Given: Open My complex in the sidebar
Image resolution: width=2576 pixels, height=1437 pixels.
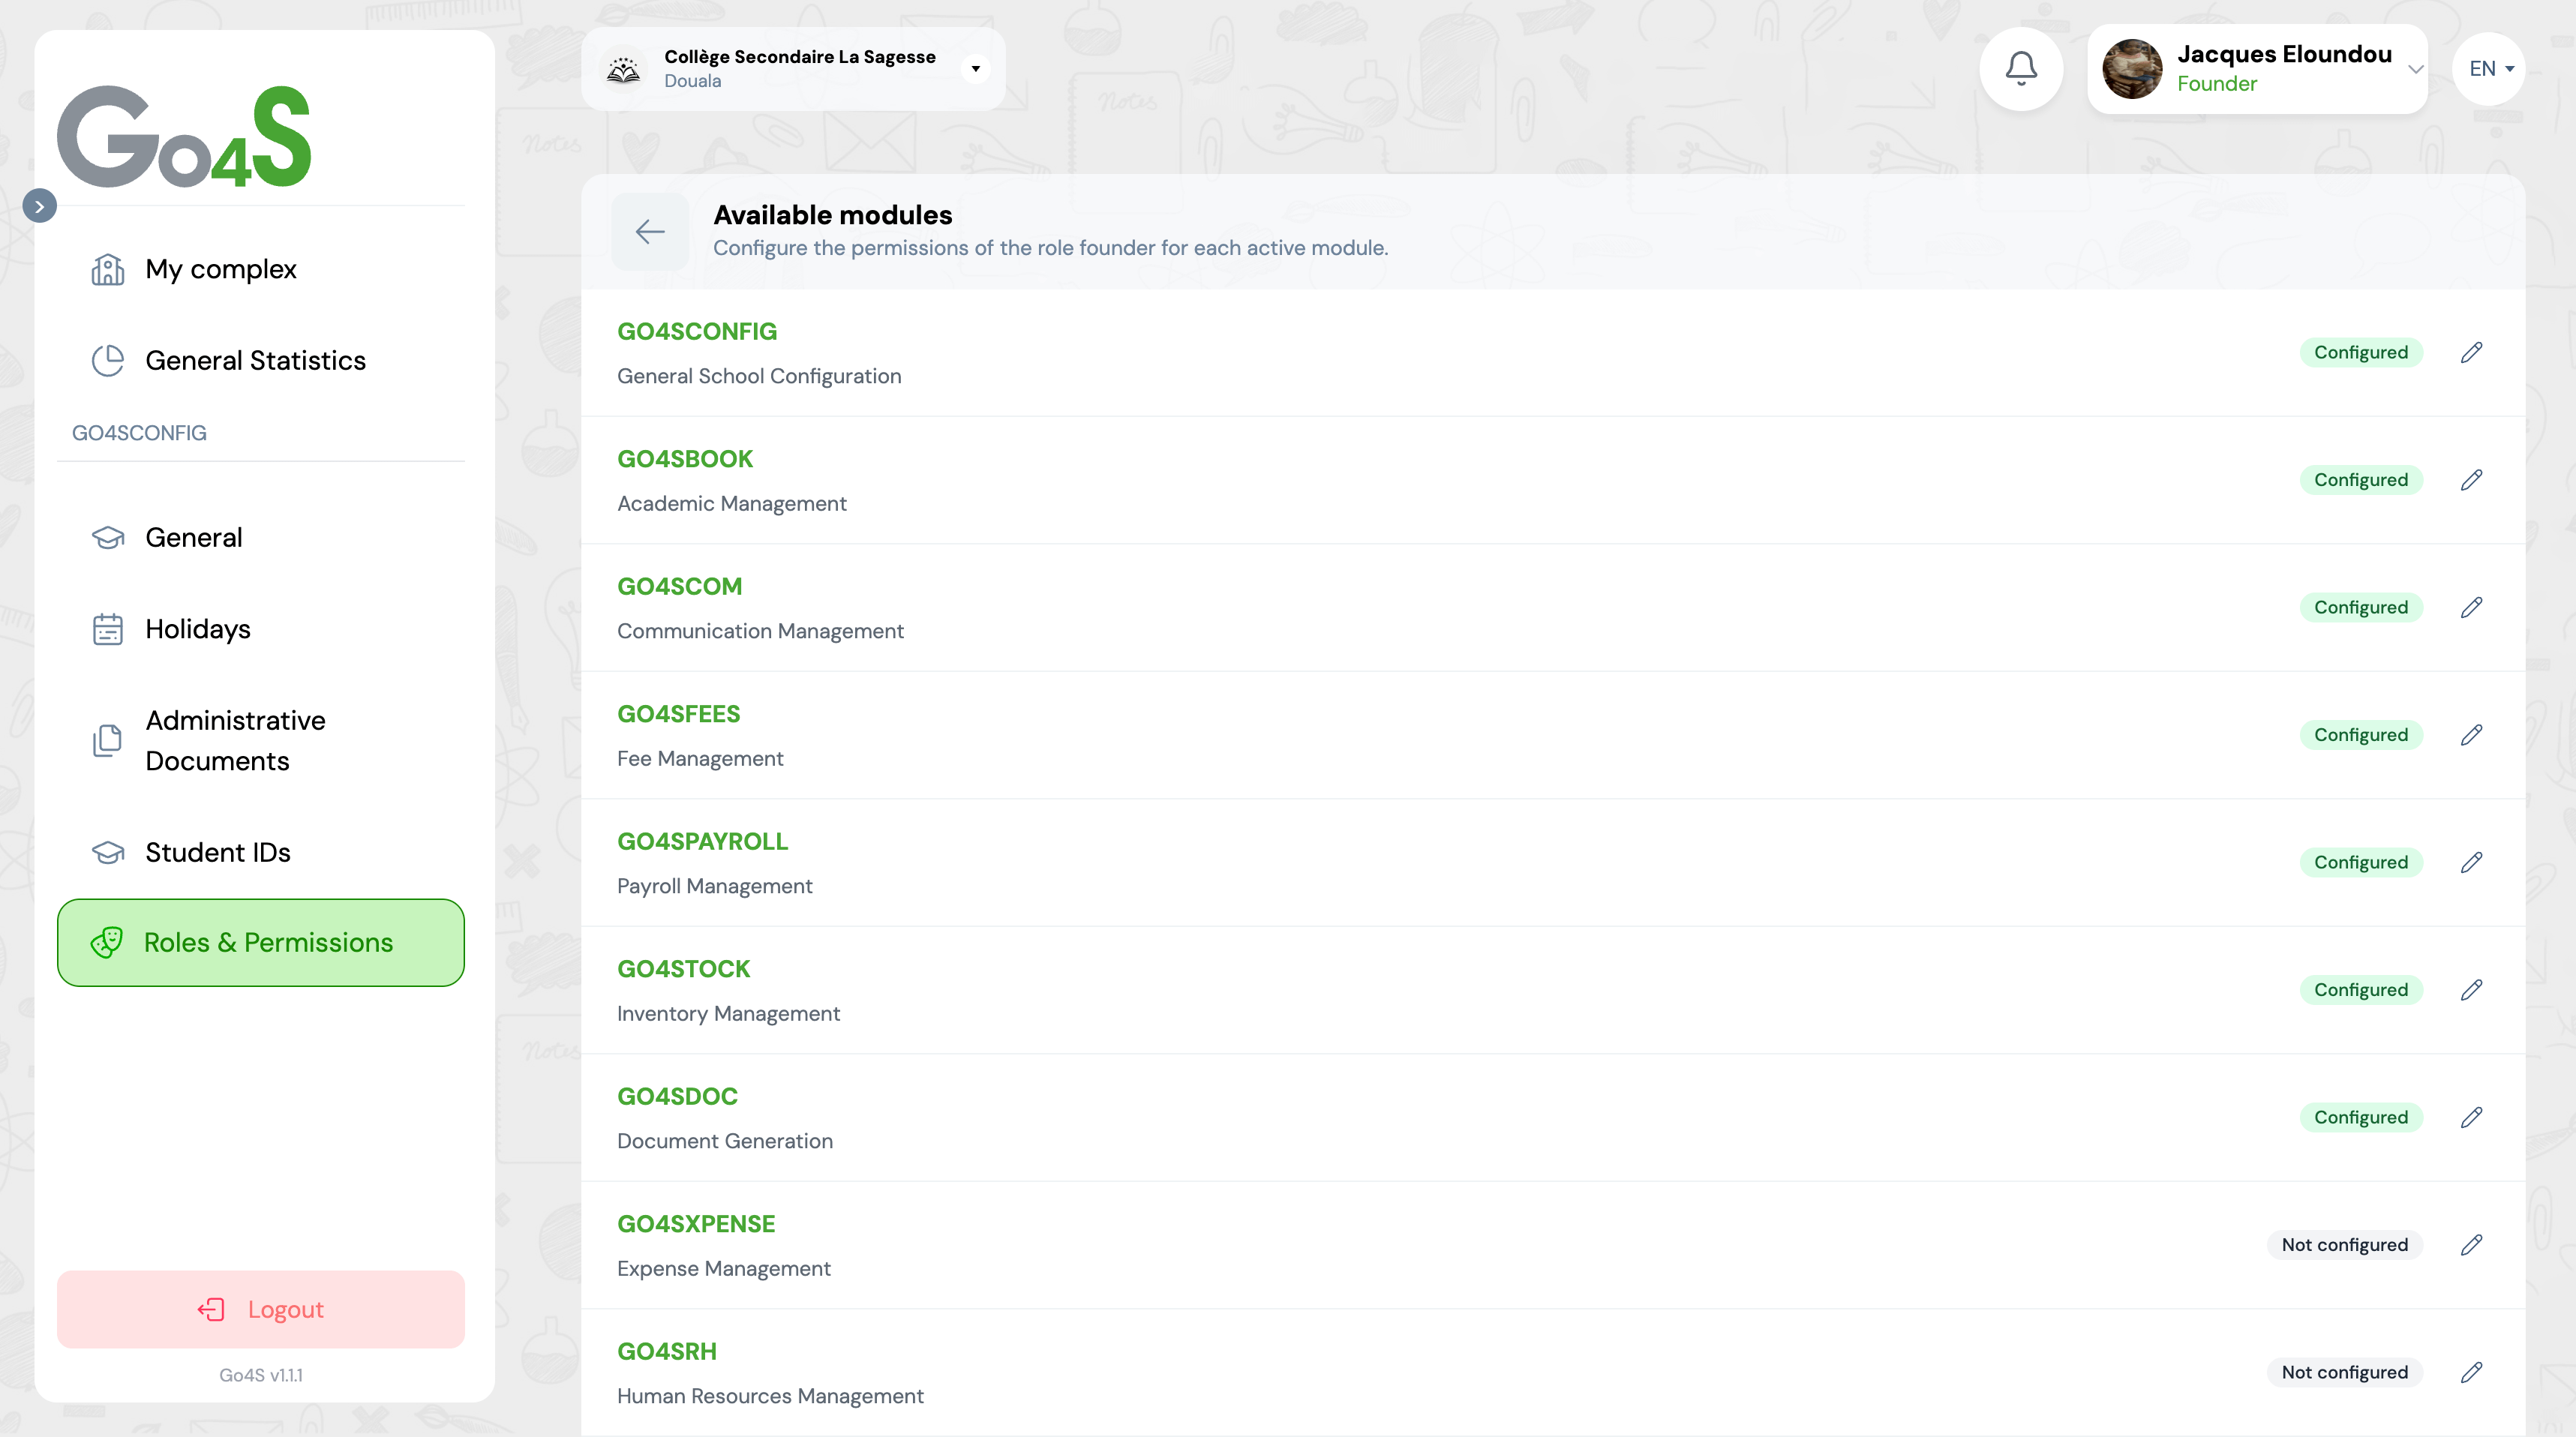Looking at the screenshot, I should pos(220,269).
